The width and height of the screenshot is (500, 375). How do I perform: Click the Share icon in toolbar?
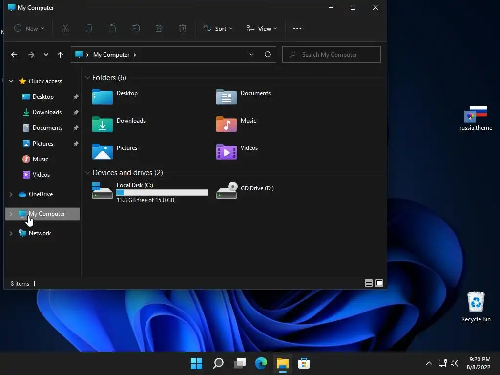pos(159,28)
